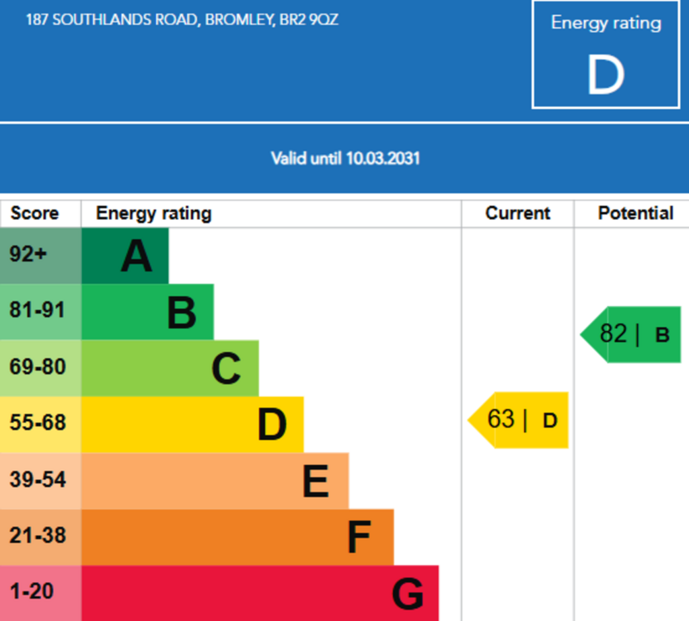Click the dark green A rating bar
Image resolution: width=689 pixels, height=621 pixels.
[x=124, y=256]
